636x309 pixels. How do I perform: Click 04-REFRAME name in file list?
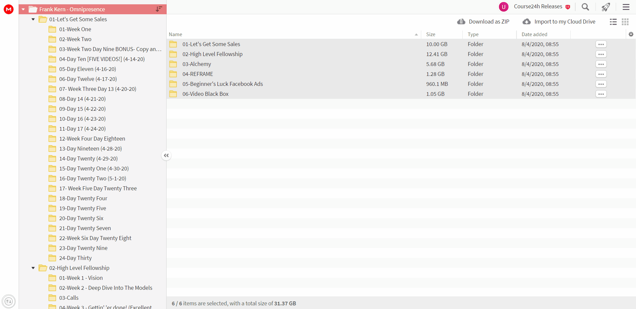198,74
